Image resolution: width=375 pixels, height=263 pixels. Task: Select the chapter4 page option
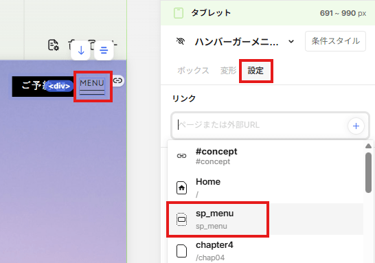pos(266,250)
